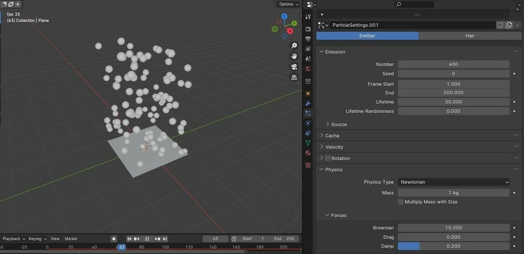Image resolution: width=524 pixels, height=254 pixels.
Task: Open the Modifiers wrench tab icon
Action: [x=308, y=104]
